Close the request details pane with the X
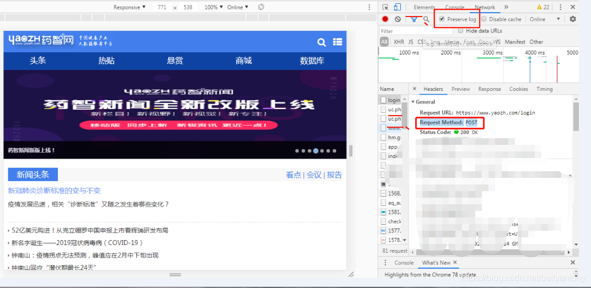 click(414, 89)
